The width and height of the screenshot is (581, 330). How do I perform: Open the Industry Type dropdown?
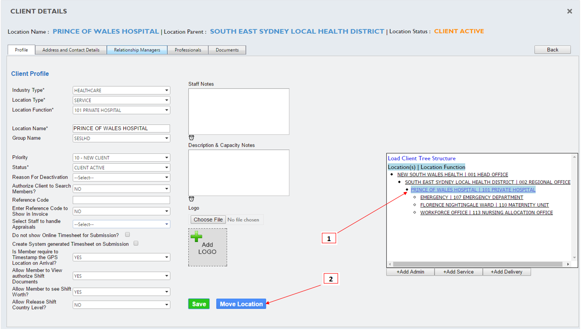tap(122, 90)
